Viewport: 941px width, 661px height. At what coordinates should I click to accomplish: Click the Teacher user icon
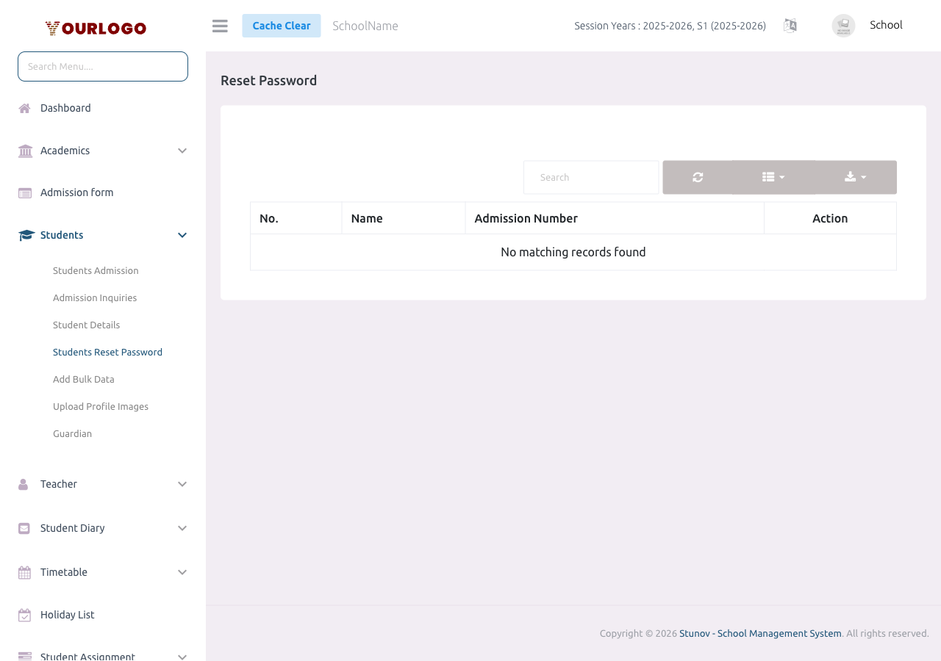(x=24, y=484)
